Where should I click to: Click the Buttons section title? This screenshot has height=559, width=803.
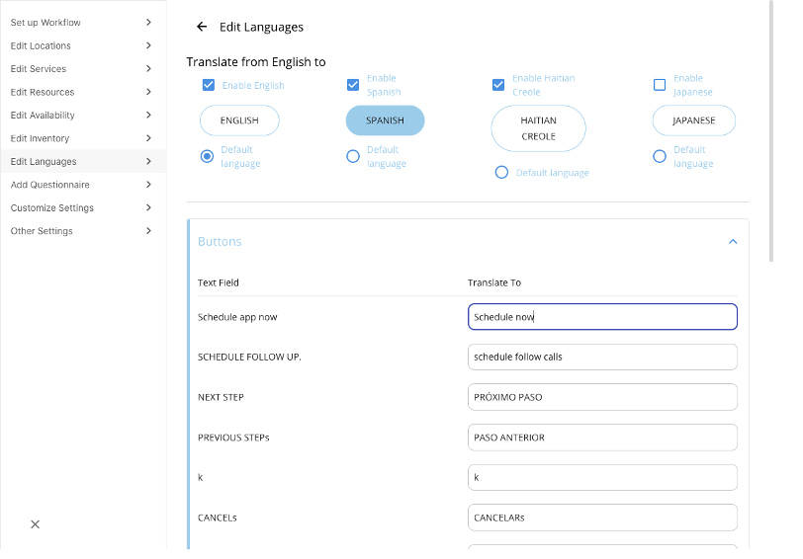click(x=220, y=241)
